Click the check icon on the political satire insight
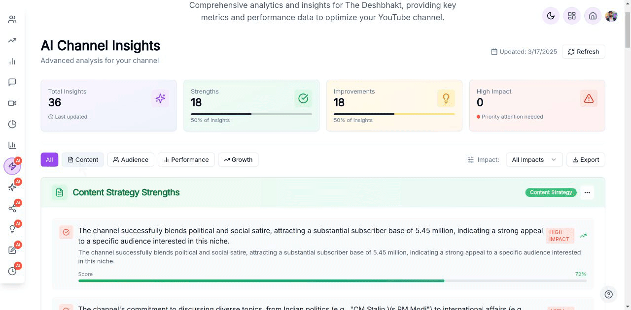 [66, 232]
